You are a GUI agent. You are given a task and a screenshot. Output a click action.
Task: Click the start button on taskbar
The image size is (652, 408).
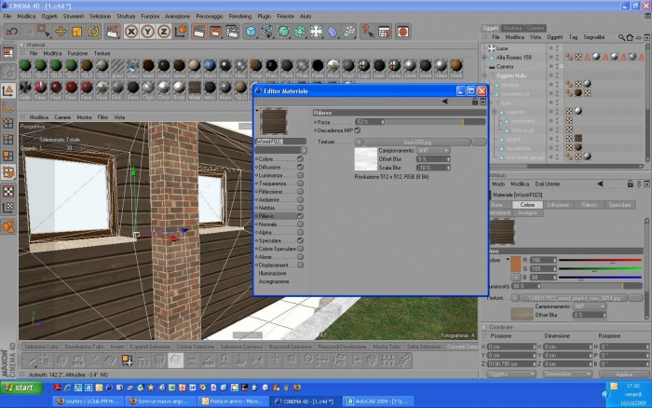click(21, 388)
